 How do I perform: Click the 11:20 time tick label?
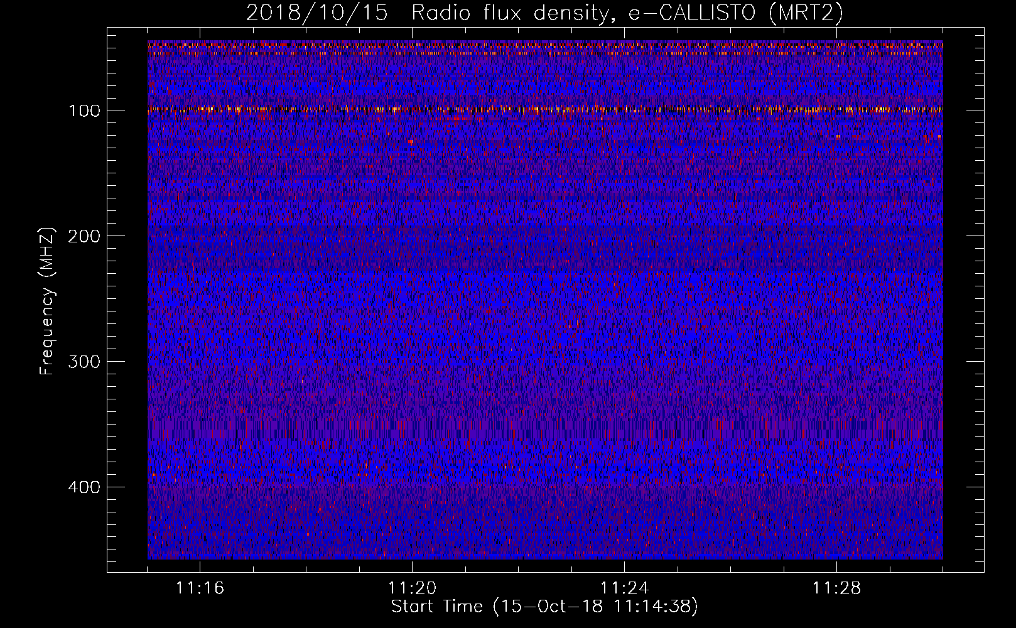pyautogui.click(x=413, y=588)
